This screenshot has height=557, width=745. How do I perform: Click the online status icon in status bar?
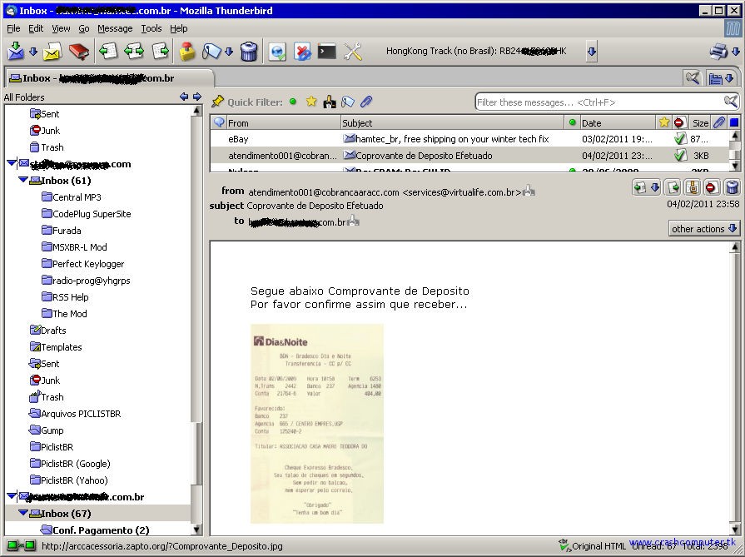[21, 545]
